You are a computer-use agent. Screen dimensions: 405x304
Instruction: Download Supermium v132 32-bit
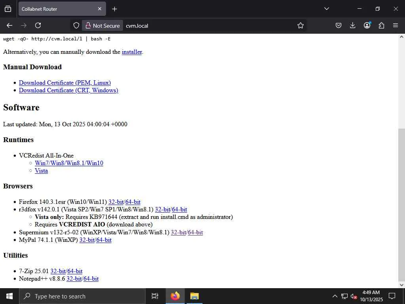pos(178,232)
